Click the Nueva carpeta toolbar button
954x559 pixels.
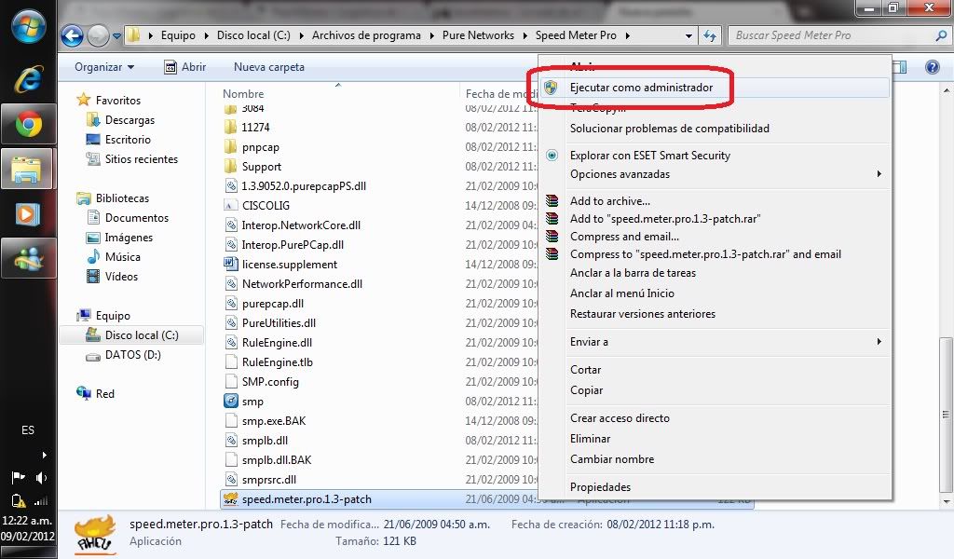269,67
